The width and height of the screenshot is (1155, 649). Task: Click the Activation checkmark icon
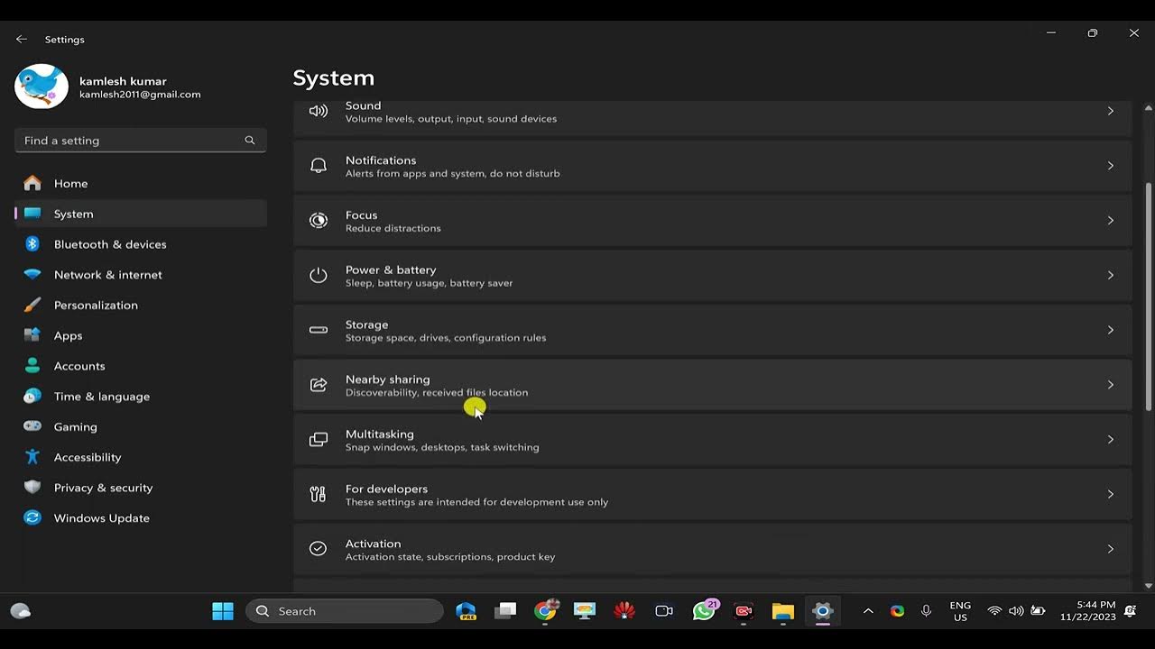coord(319,549)
